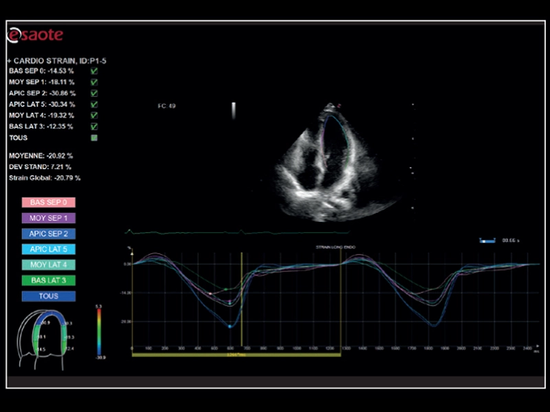Click the blue time legend icon near 03.66 s
The width and height of the screenshot is (550, 412).
486,240
